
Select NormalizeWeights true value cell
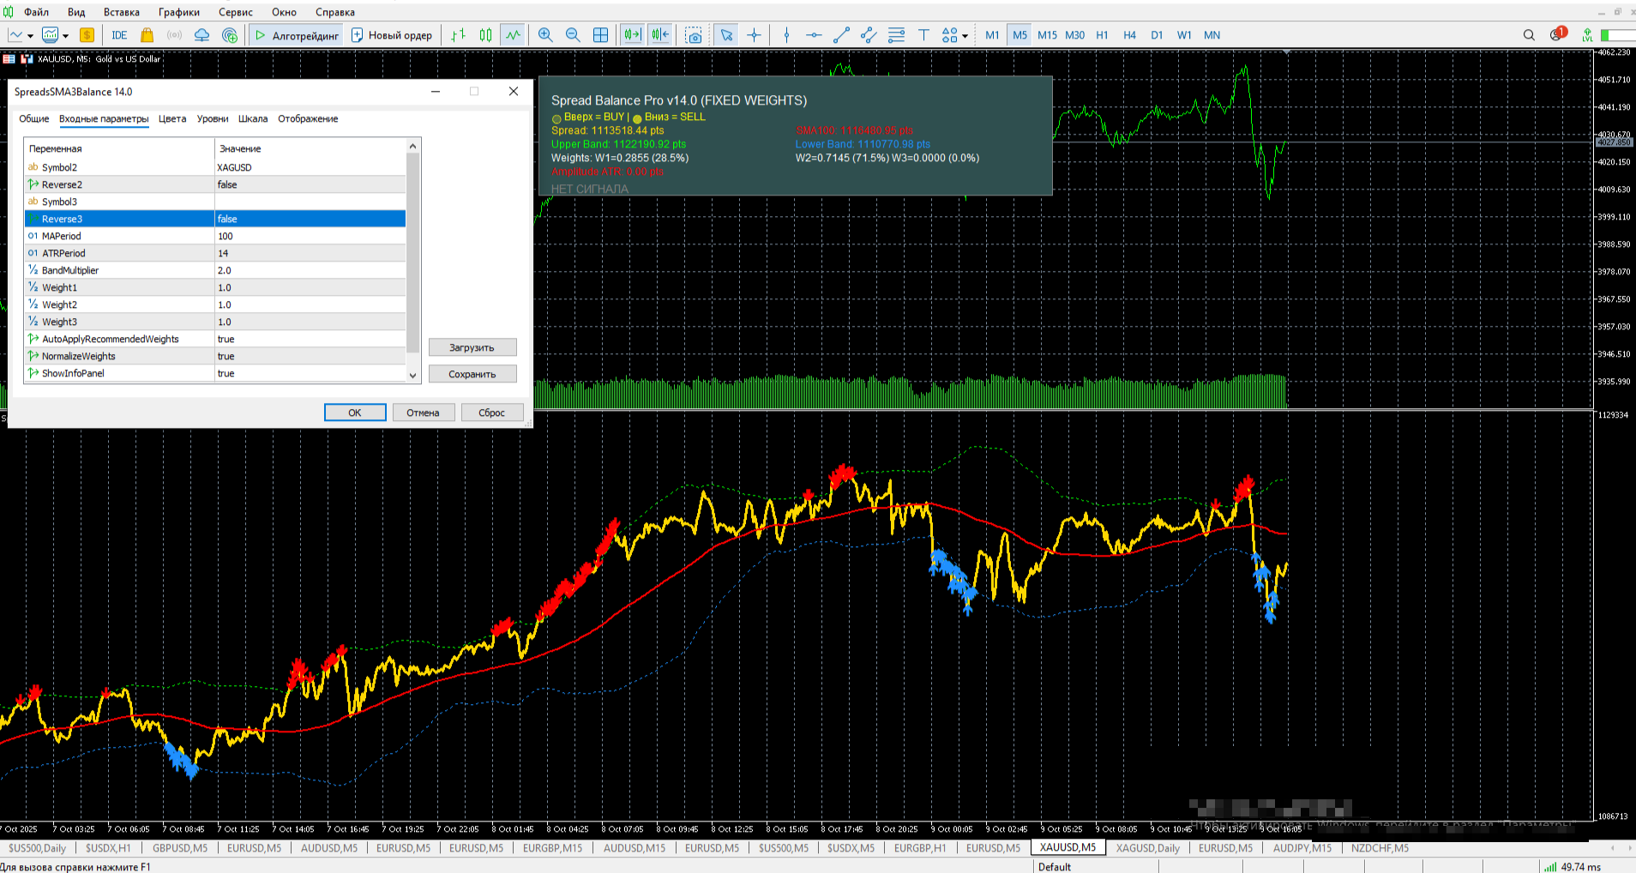click(x=310, y=356)
